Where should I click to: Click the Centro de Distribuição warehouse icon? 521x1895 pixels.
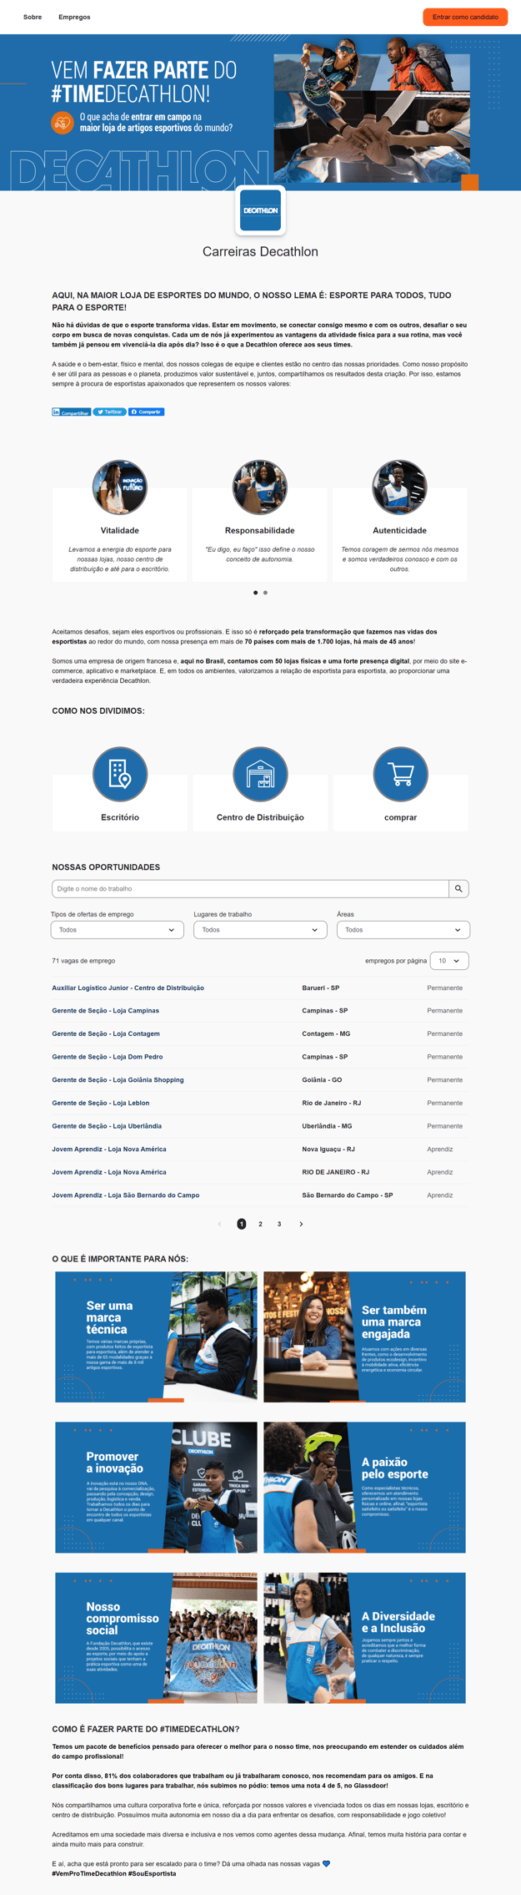260,774
